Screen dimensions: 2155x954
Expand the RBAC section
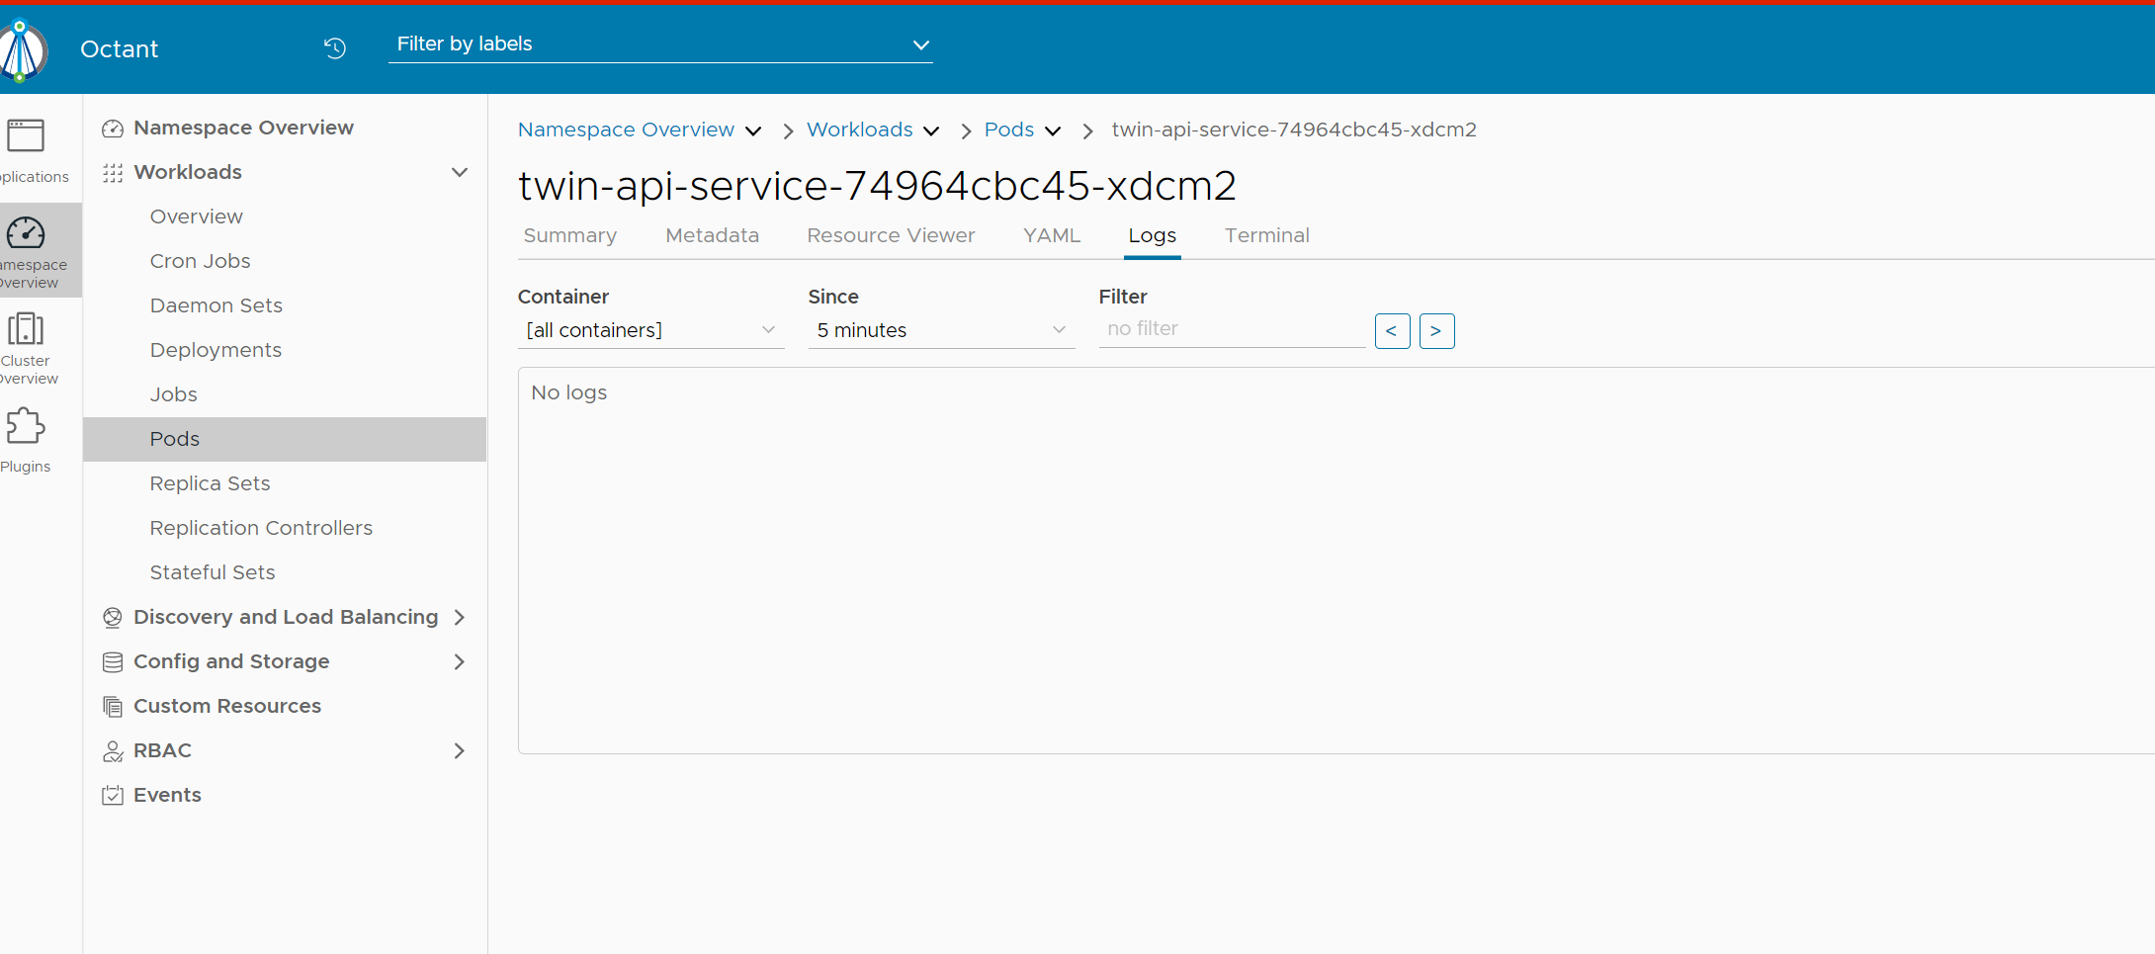459,750
